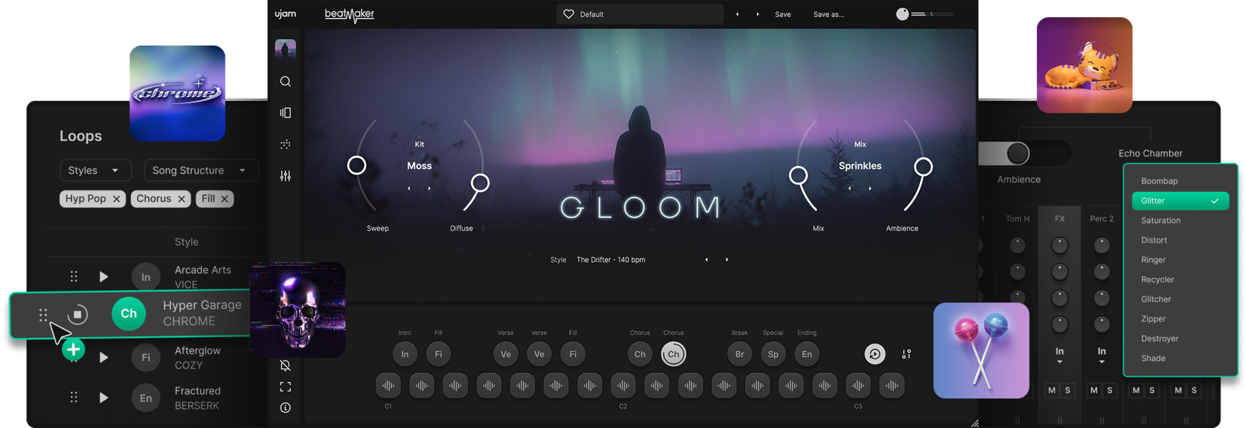
Task: Go to previous Style from The Drifter
Action: (x=706, y=260)
